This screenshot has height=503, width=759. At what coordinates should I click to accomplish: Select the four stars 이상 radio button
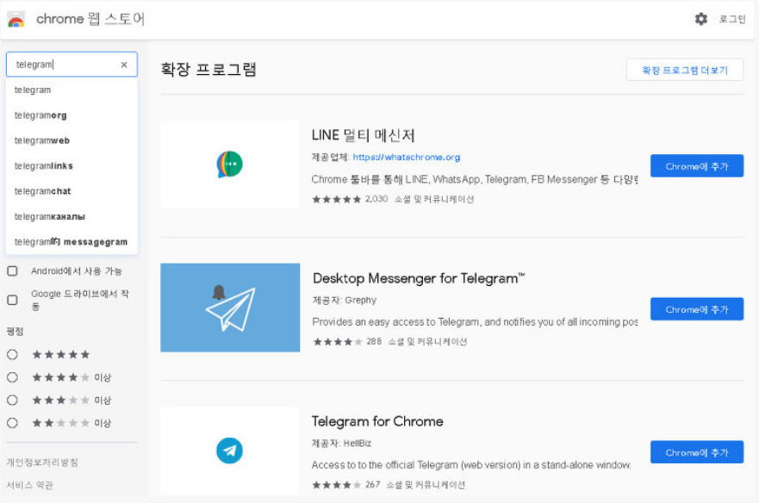tap(13, 377)
